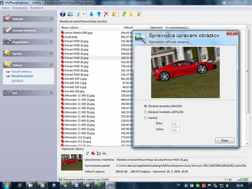252x189 pixels.
Task: Click the SK language indicator in taskbar
Action: coord(178,185)
